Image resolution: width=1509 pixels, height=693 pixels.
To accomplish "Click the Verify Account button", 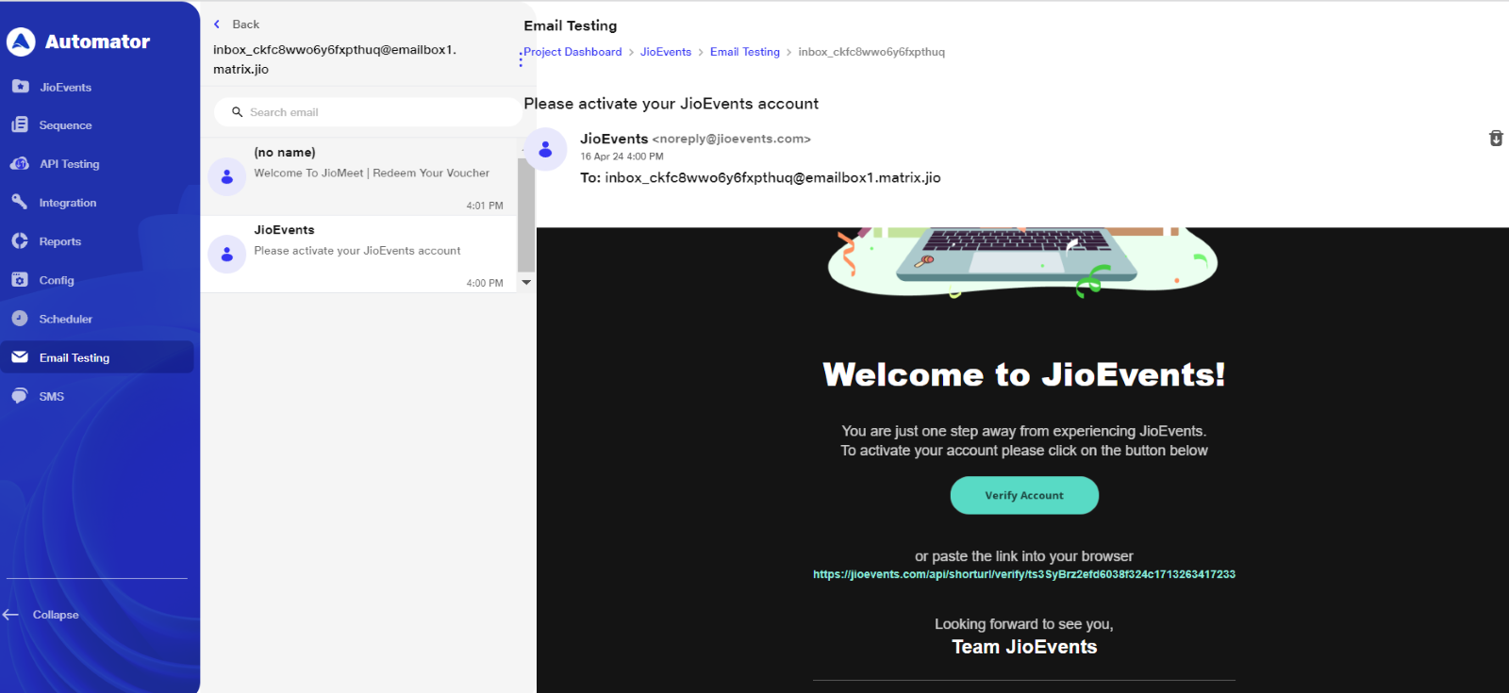I will (x=1024, y=495).
